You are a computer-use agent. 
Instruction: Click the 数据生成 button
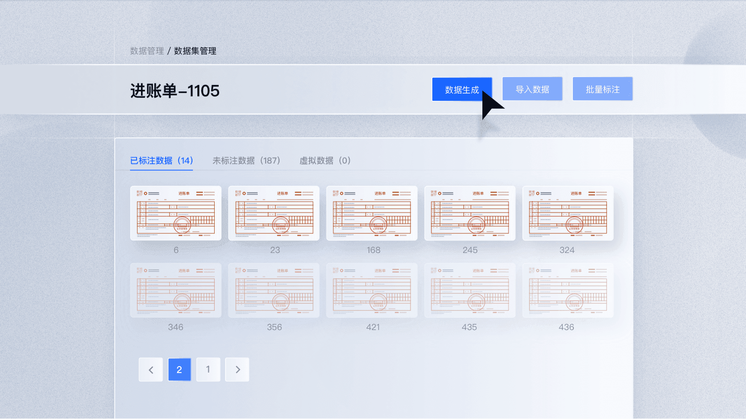click(461, 89)
